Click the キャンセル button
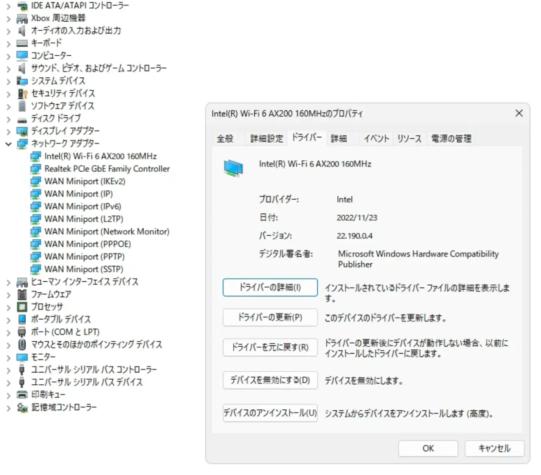The image size is (541, 475). [x=495, y=448]
